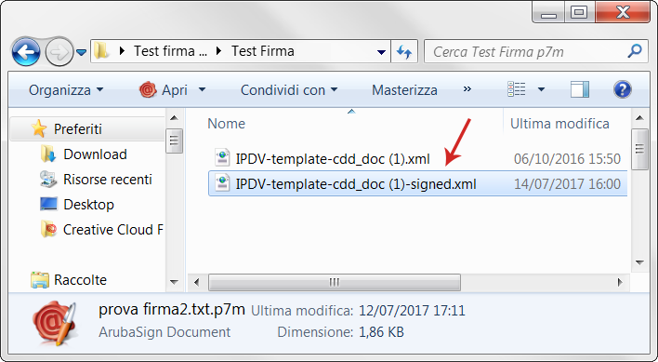
Task: Open Help with the question mark icon
Action: click(x=623, y=89)
